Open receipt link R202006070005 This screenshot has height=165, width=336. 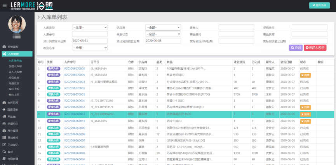pos(75,69)
